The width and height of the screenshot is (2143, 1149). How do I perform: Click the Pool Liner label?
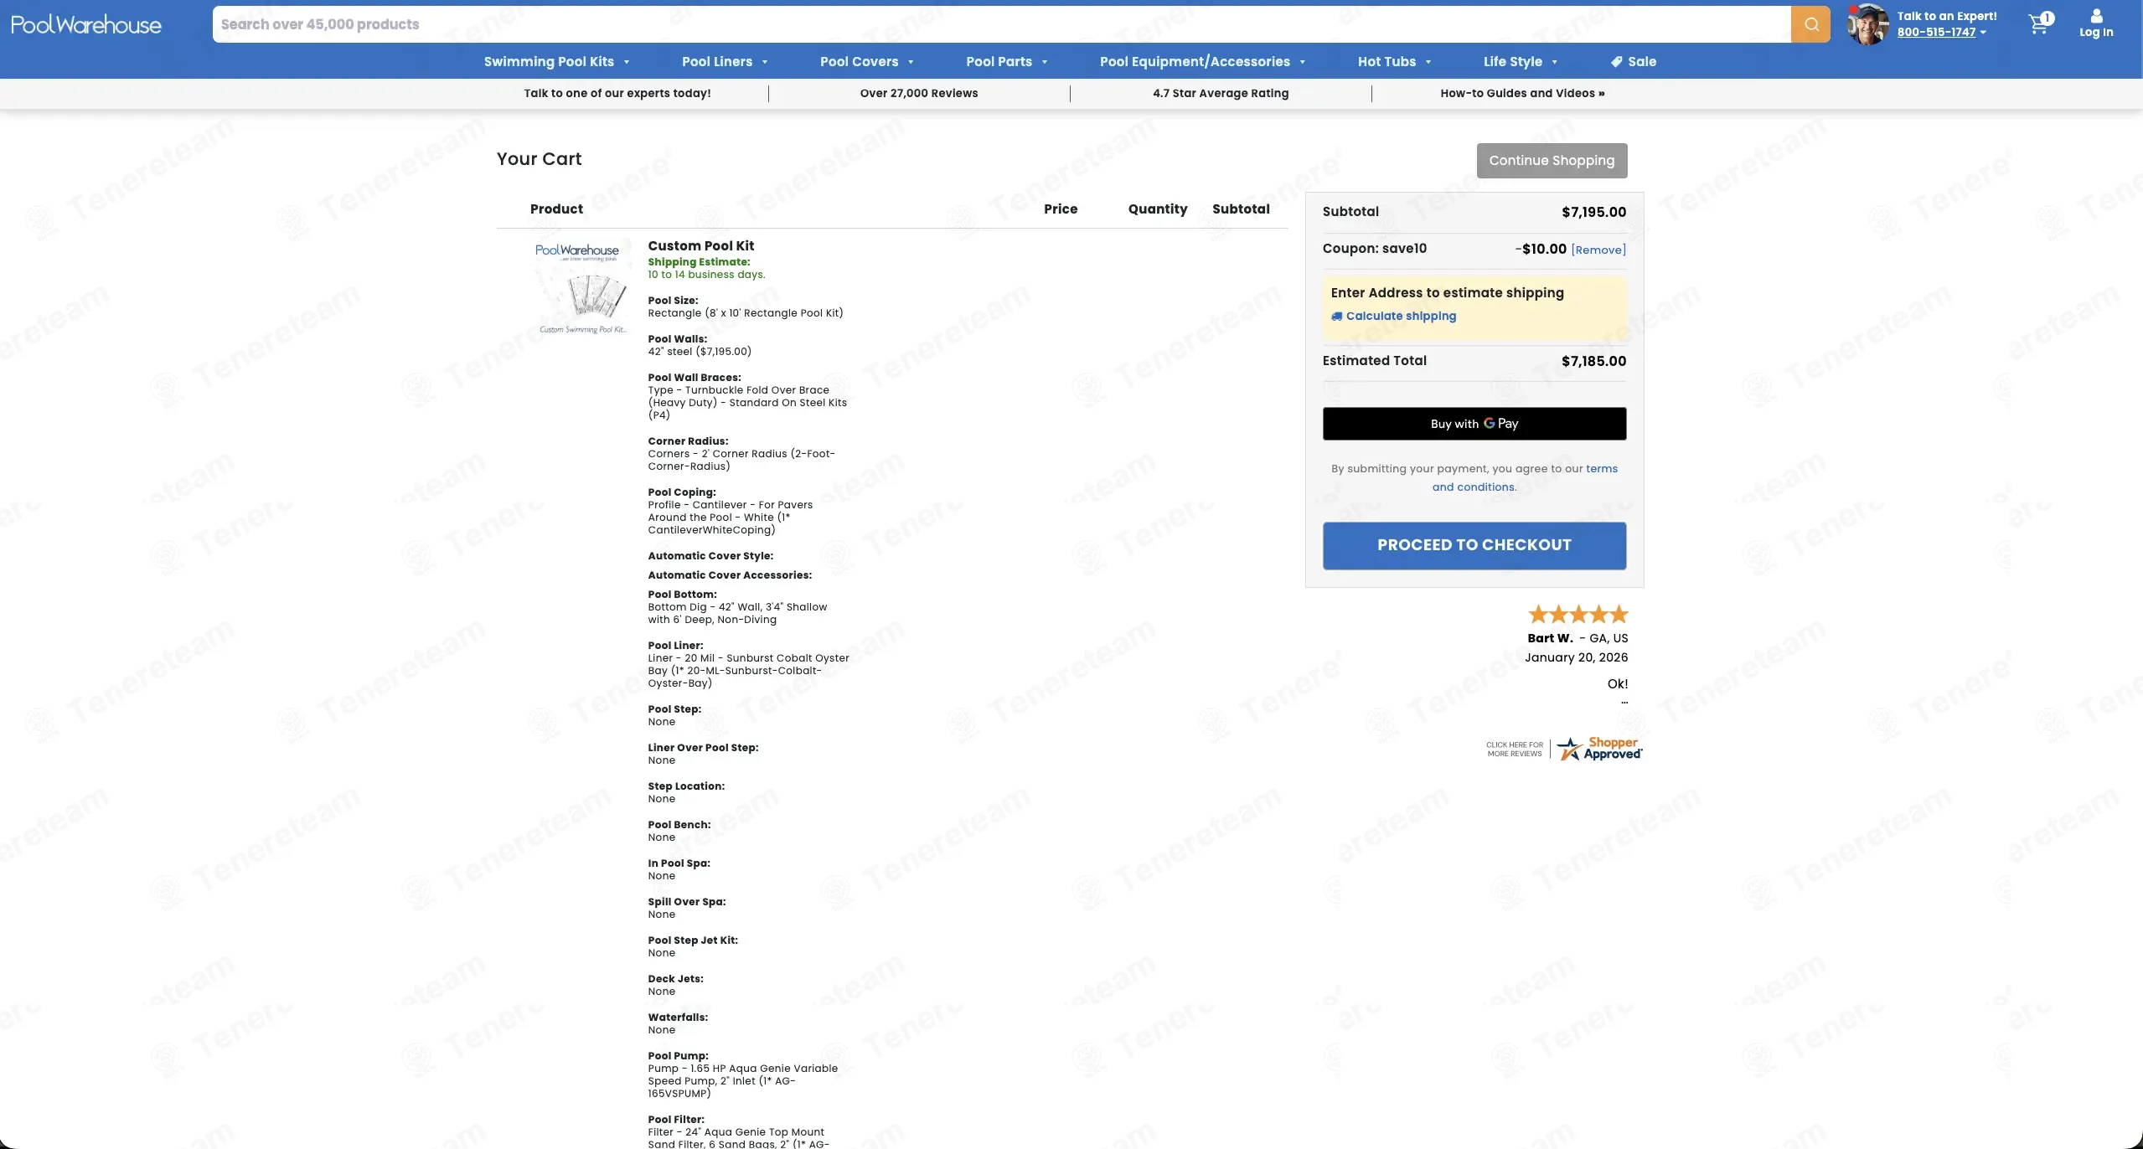pos(675,646)
